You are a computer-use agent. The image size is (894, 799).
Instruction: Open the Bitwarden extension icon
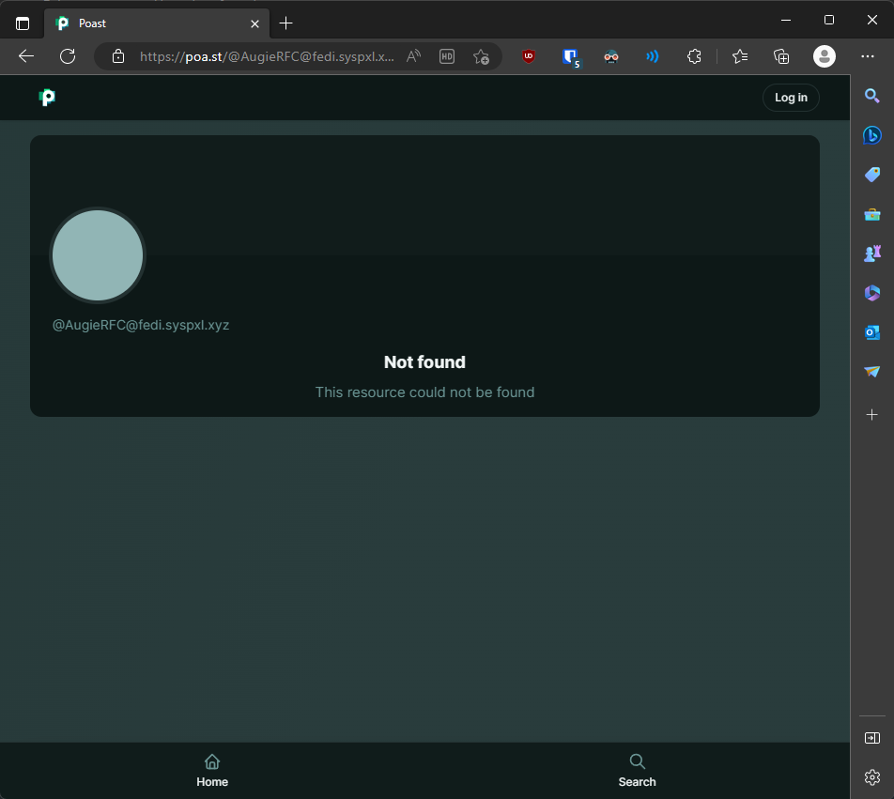click(x=570, y=56)
